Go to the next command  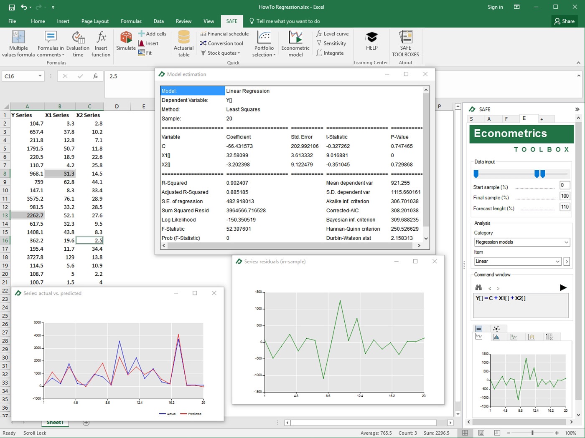coord(498,288)
